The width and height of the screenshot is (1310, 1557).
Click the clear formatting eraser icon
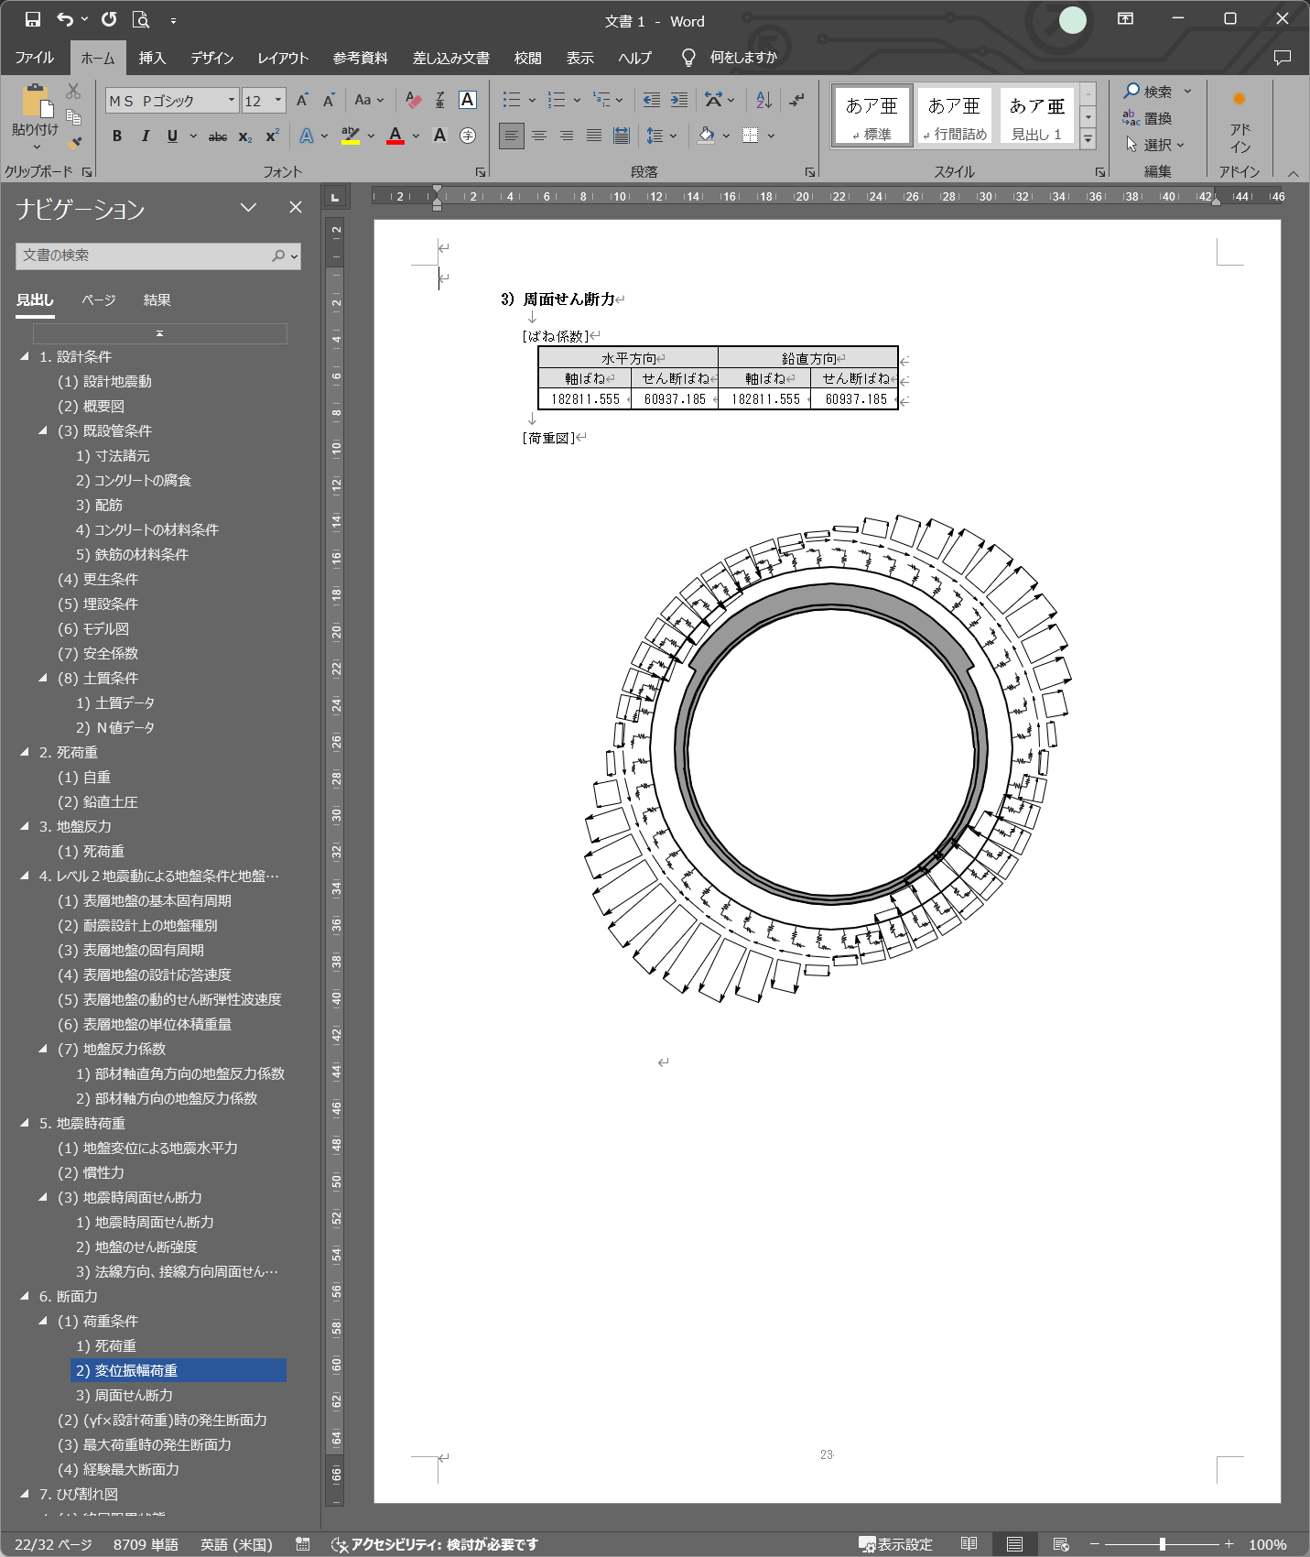[413, 100]
